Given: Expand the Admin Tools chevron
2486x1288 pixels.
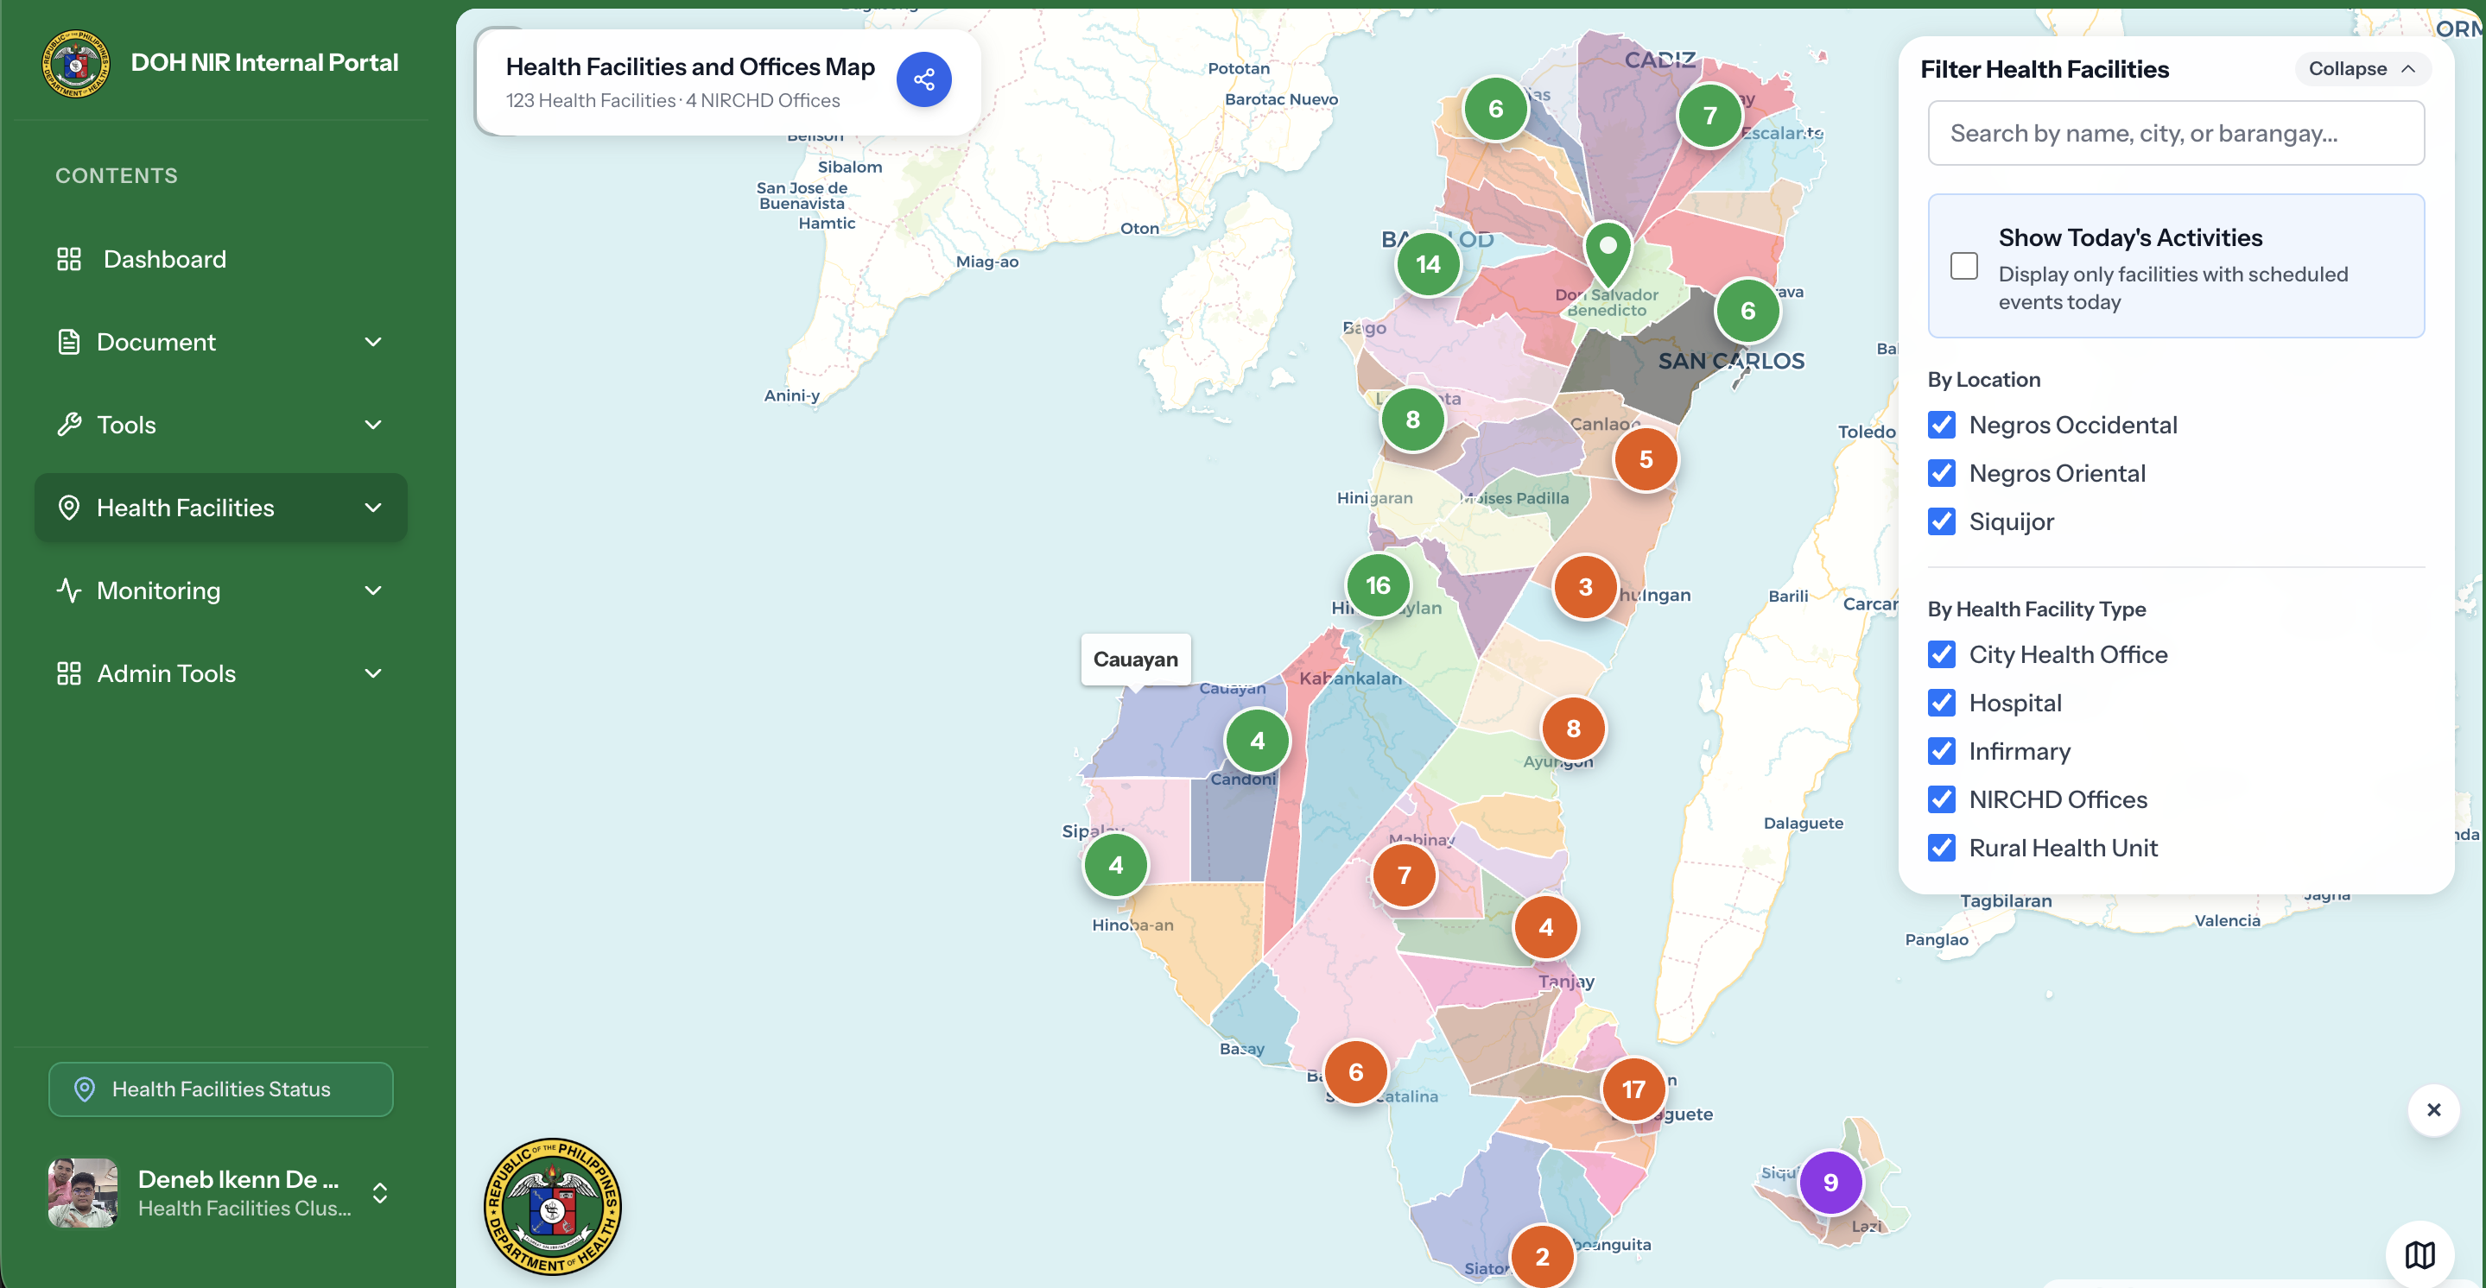Looking at the screenshot, I should coord(373,673).
